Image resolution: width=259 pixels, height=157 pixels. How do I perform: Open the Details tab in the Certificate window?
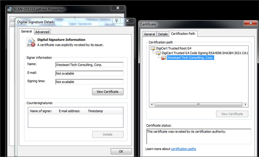(163, 34)
